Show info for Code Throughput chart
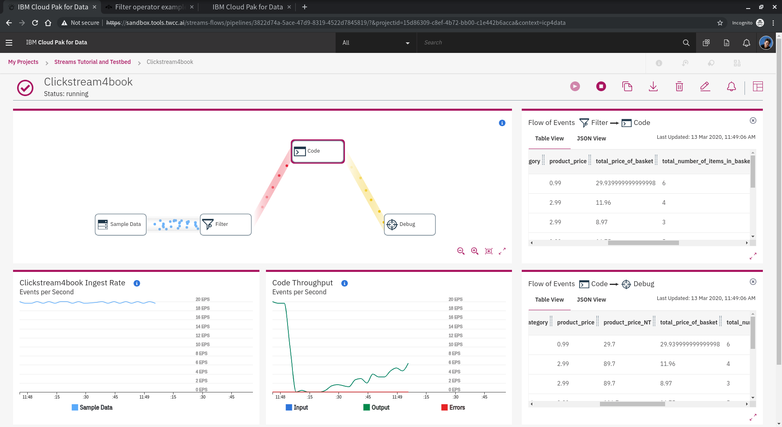Image resolution: width=782 pixels, height=427 pixels. point(345,283)
